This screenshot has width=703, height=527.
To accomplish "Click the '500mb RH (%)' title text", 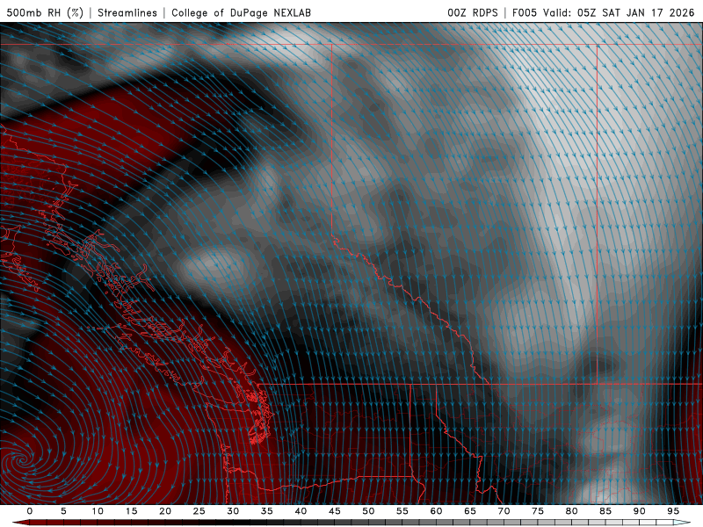I will click(45, 12).
